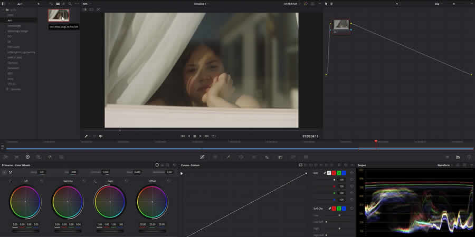Open the Scopes panel icon in toolbar
The height and width of the screenshot is (237, 475).
[458, 157]
